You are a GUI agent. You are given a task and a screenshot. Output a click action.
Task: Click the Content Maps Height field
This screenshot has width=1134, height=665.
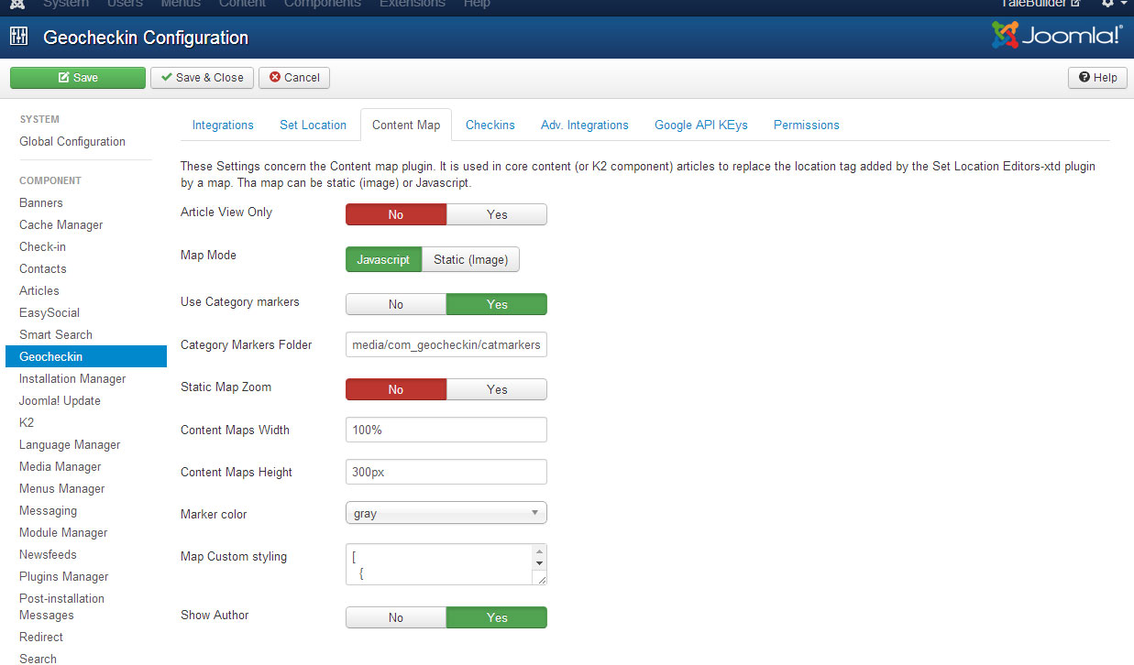click(446, 472)
